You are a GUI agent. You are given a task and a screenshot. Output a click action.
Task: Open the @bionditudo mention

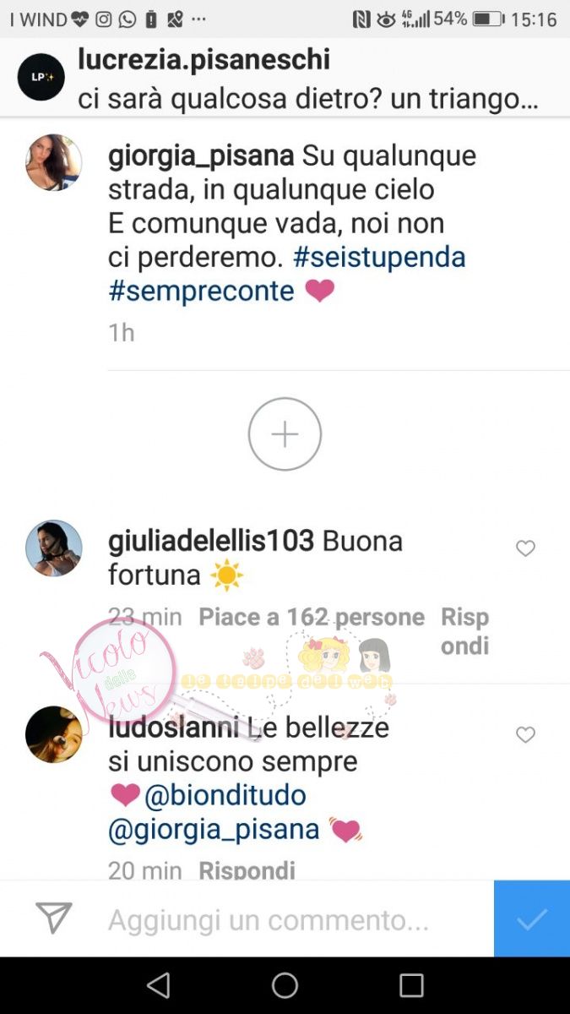225,795
